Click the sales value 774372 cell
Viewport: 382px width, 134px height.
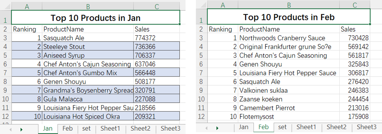click(156, 38)
